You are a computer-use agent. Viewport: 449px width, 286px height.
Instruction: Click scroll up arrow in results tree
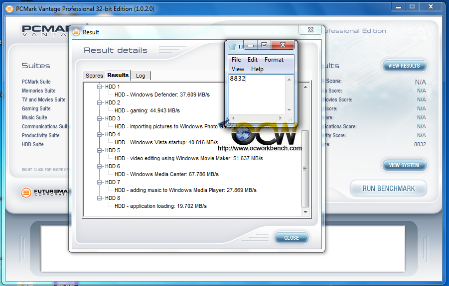coord(305,87)
